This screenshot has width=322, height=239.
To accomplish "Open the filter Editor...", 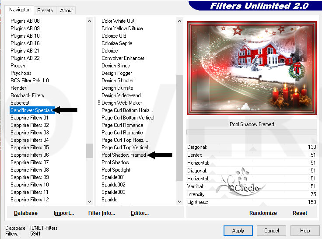I will (x=140, y=213).
